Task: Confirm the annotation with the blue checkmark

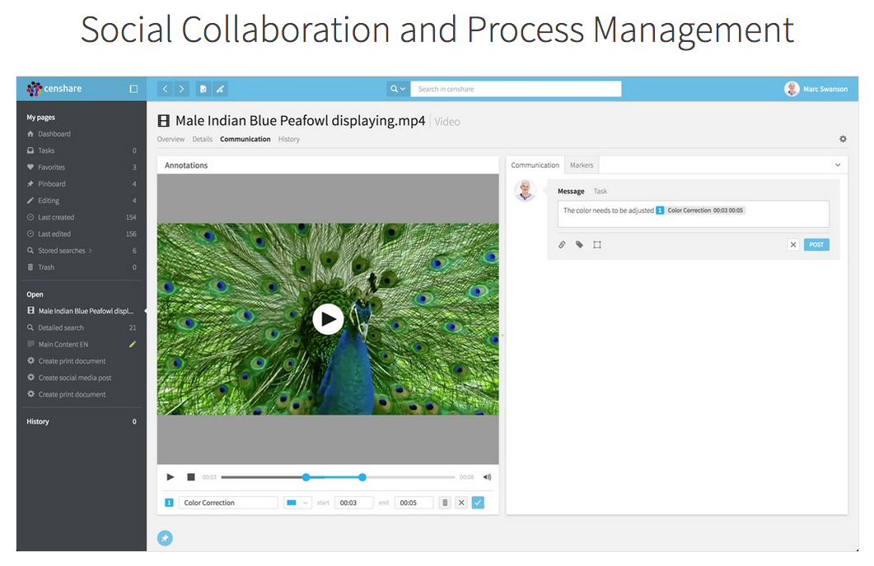Action: [478, 503]
